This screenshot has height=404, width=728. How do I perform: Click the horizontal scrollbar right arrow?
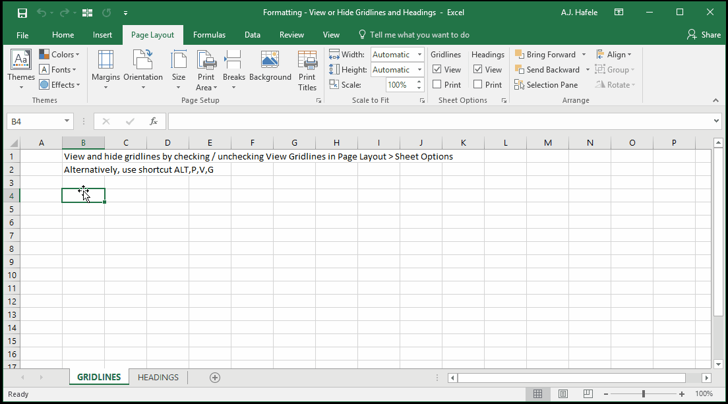[706, 378]
